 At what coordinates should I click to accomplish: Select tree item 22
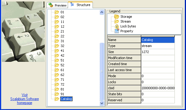click(x=62, y=36)
